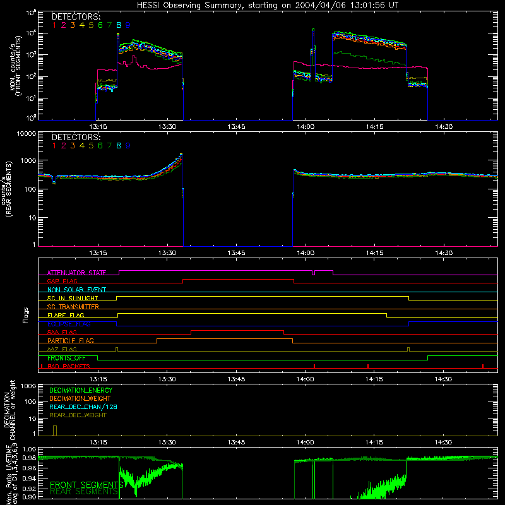Click the ATTENUATOR_STATE flag label
This screenshot has width=505, height=505.
(x=76, y=273)
